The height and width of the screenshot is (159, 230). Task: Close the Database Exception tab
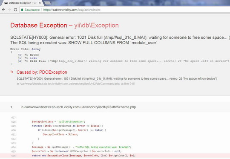(x=40, y=3)
